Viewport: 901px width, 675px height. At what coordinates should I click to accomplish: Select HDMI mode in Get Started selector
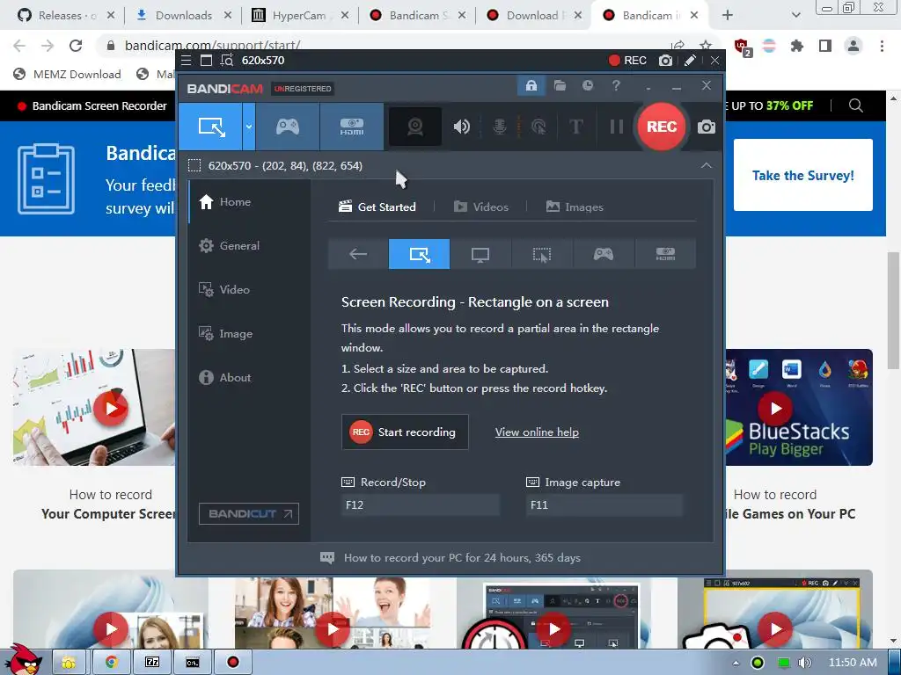(665, 254)
